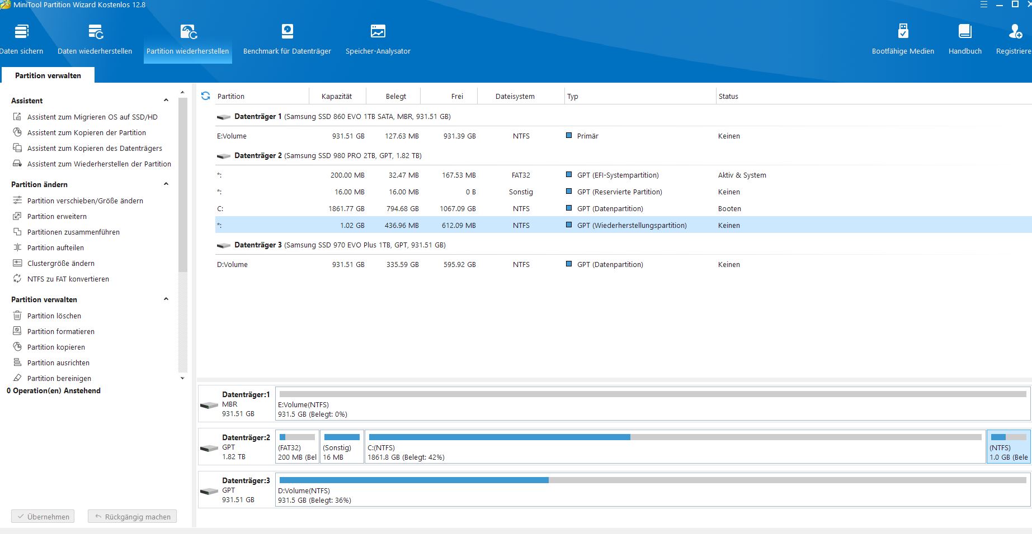Click 0 Operation(en) Anstehend status text

point(54,390)
